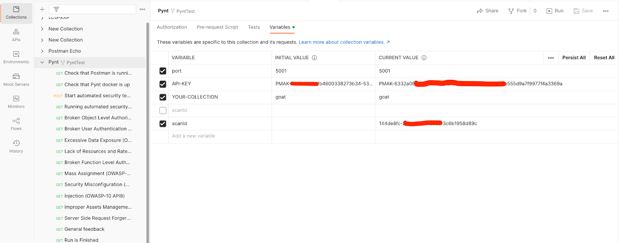Expand the first New Collection
This screenshot has width=619, height=243.
(42, 29)
